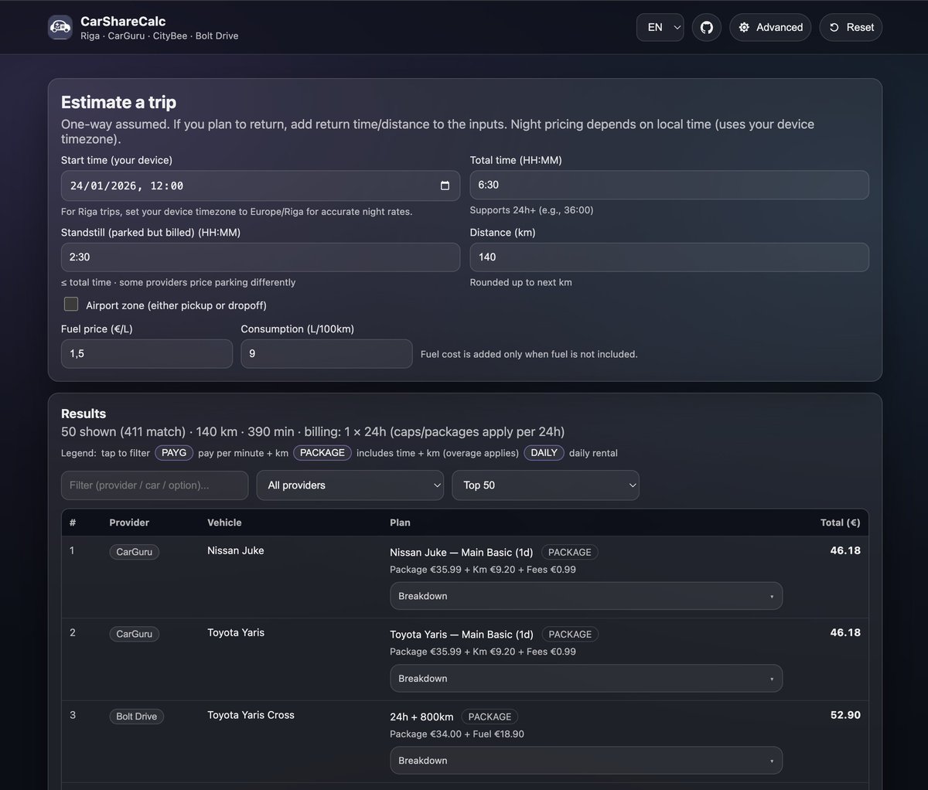Click the CarShareCalc car logo icon
This screenshot has height=790, width=928.
coord(60,28)
